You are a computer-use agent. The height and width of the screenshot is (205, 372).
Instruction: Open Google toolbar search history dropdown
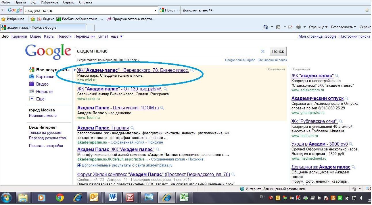tap(156, 10)
